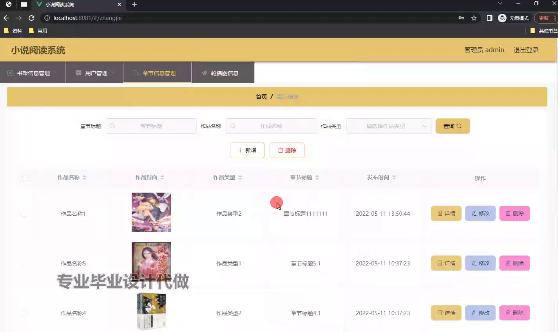The width and height of the screenshot is (558, 332).
Task: Check the row checkbox for 作品名称1
Action: click(x=24, y=214)
